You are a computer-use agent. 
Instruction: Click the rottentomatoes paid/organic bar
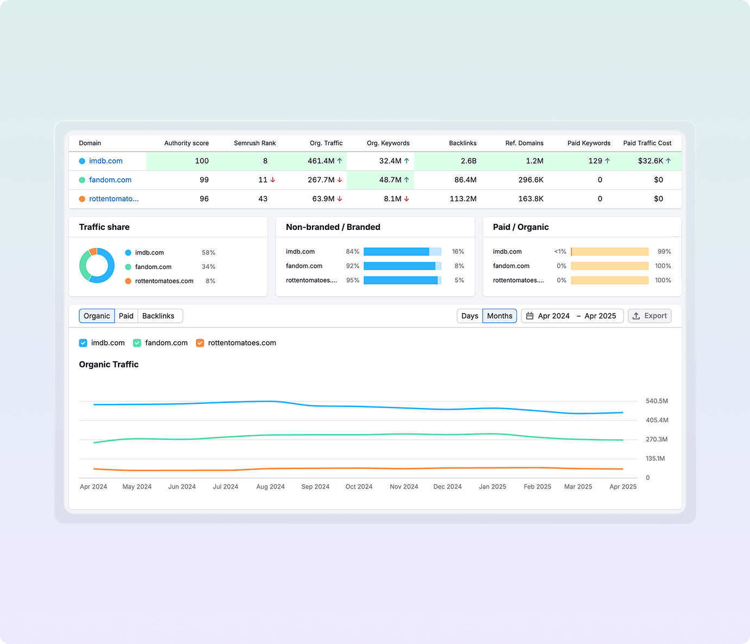[x=610, y=280]
